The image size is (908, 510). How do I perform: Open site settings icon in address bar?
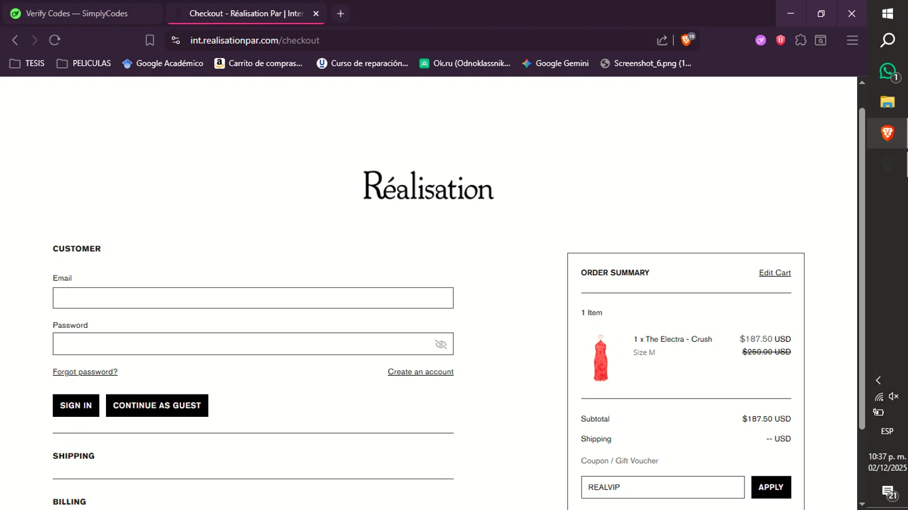click(x=176, y=41)
